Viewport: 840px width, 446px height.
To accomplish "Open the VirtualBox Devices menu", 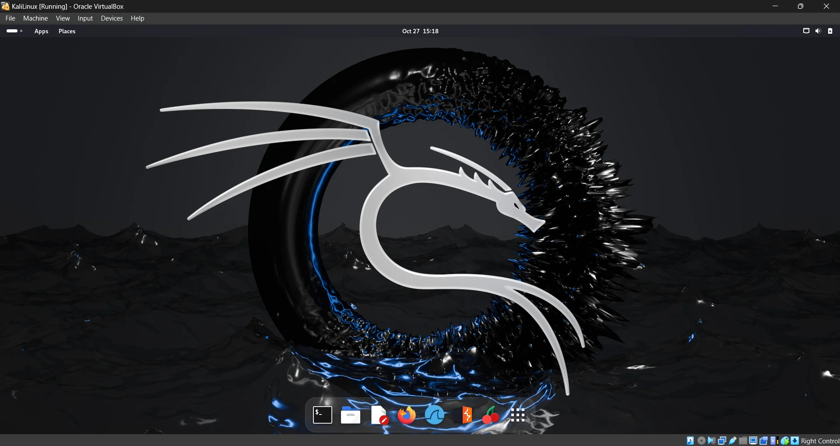I will (112, 18).
